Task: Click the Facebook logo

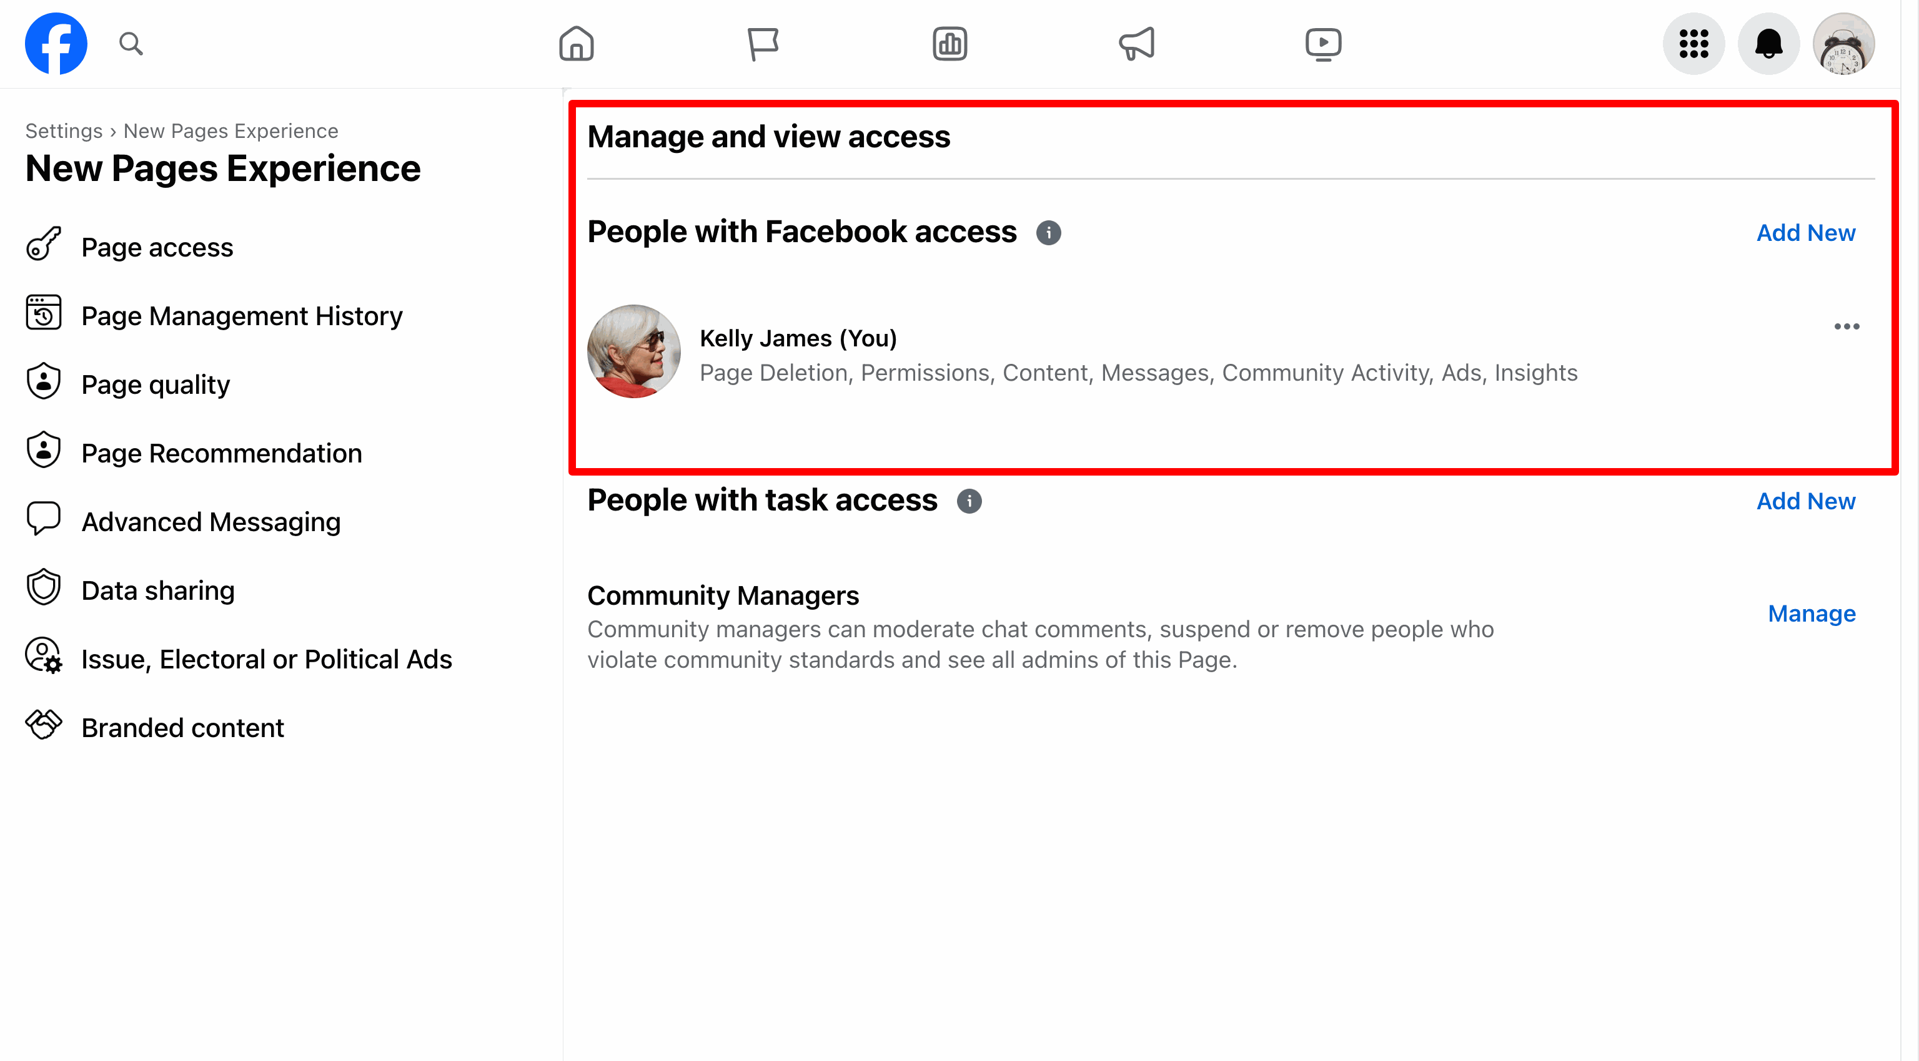Action: click(56, 44)
